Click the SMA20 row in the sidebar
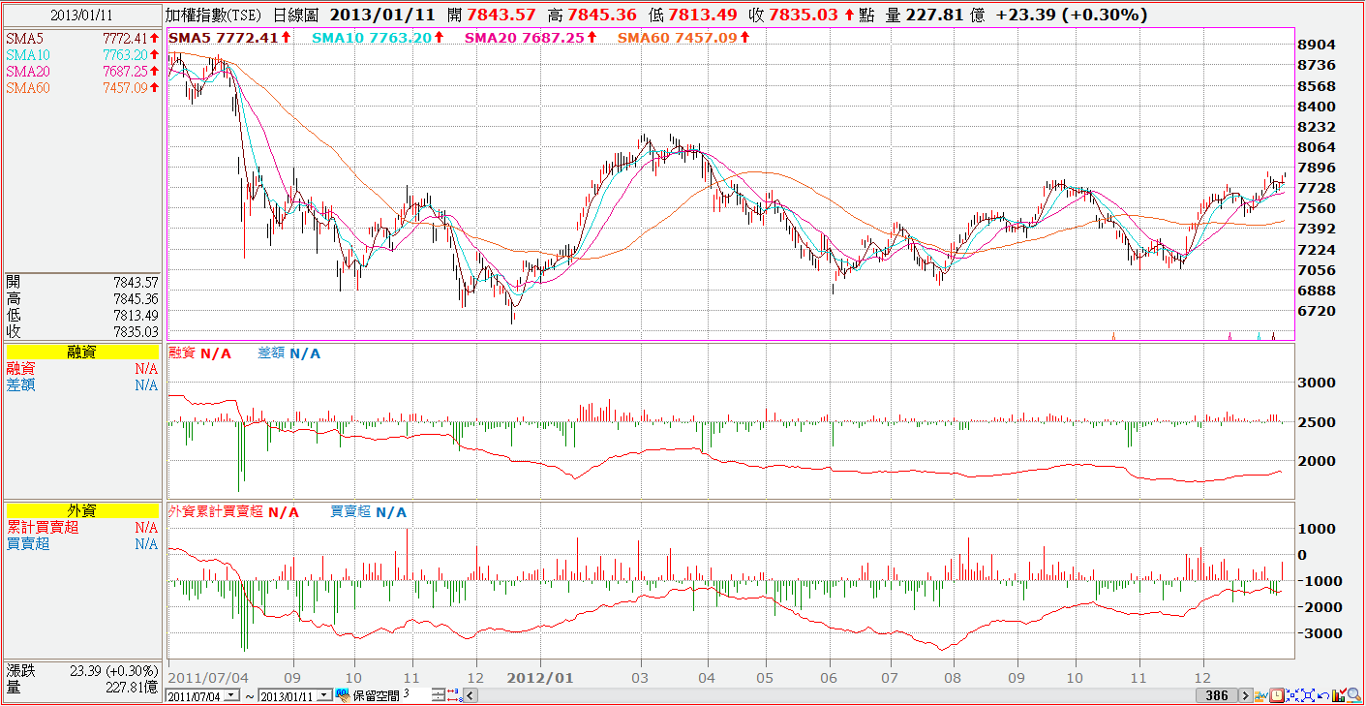The width and height of the screenshot is (1366, 706). coord(81,71)
